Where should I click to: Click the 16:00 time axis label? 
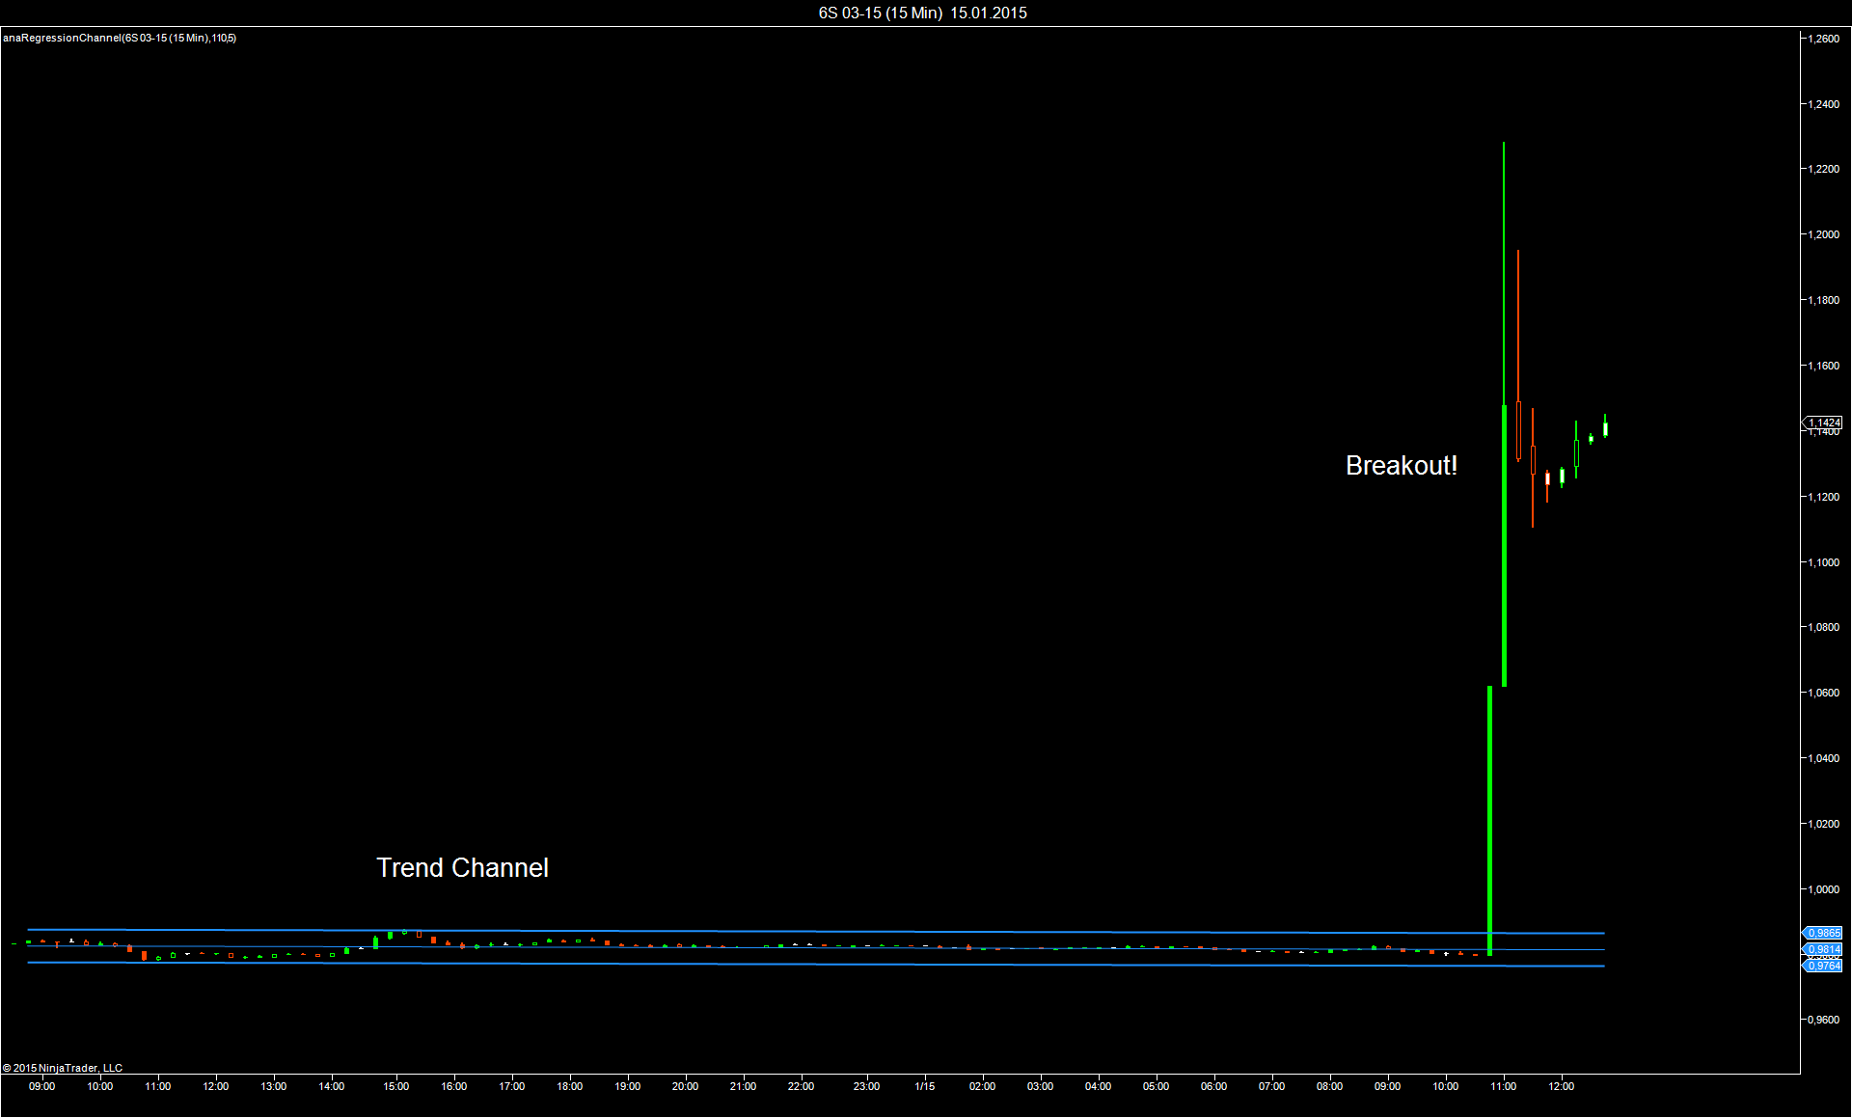[454, 1086]
